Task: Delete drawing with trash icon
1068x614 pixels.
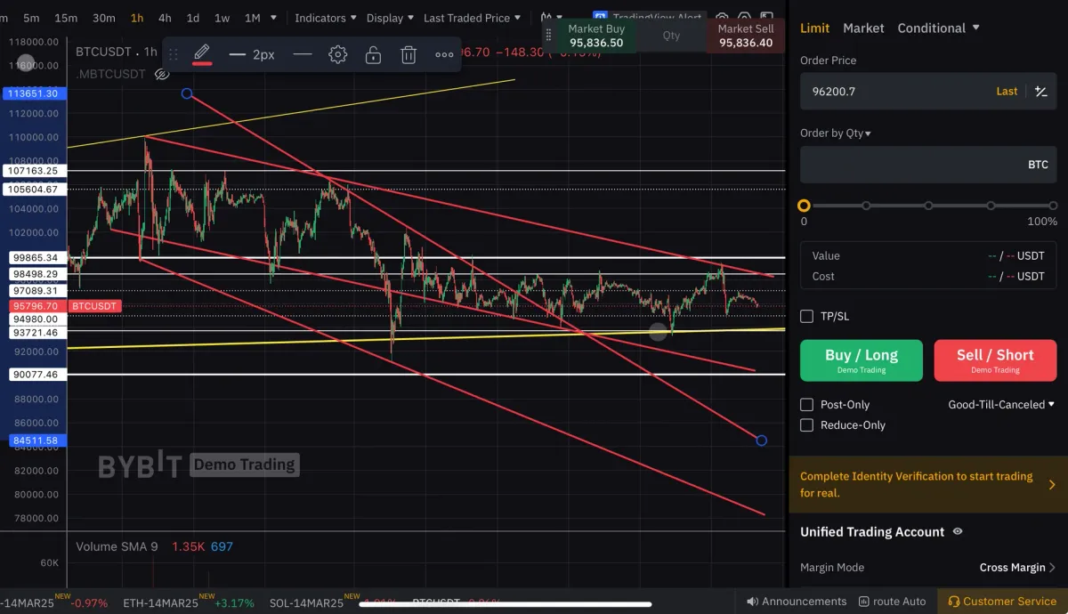Action: pos(409,54)
